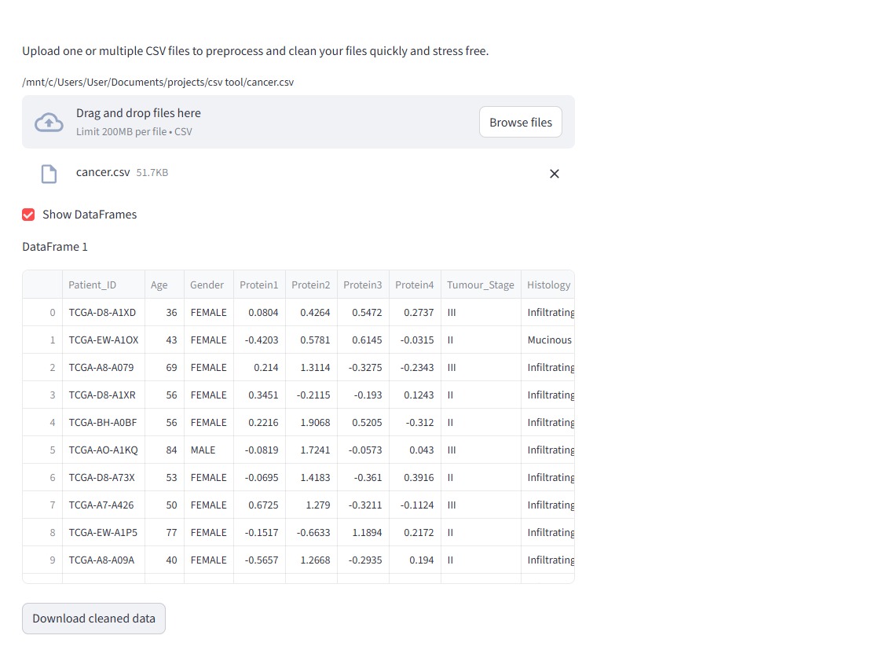Image resolution: width=875 pixels, height=650 pixels.
Task: Uncheck the Show DataFrames checkbox
Action: (28, 215)
